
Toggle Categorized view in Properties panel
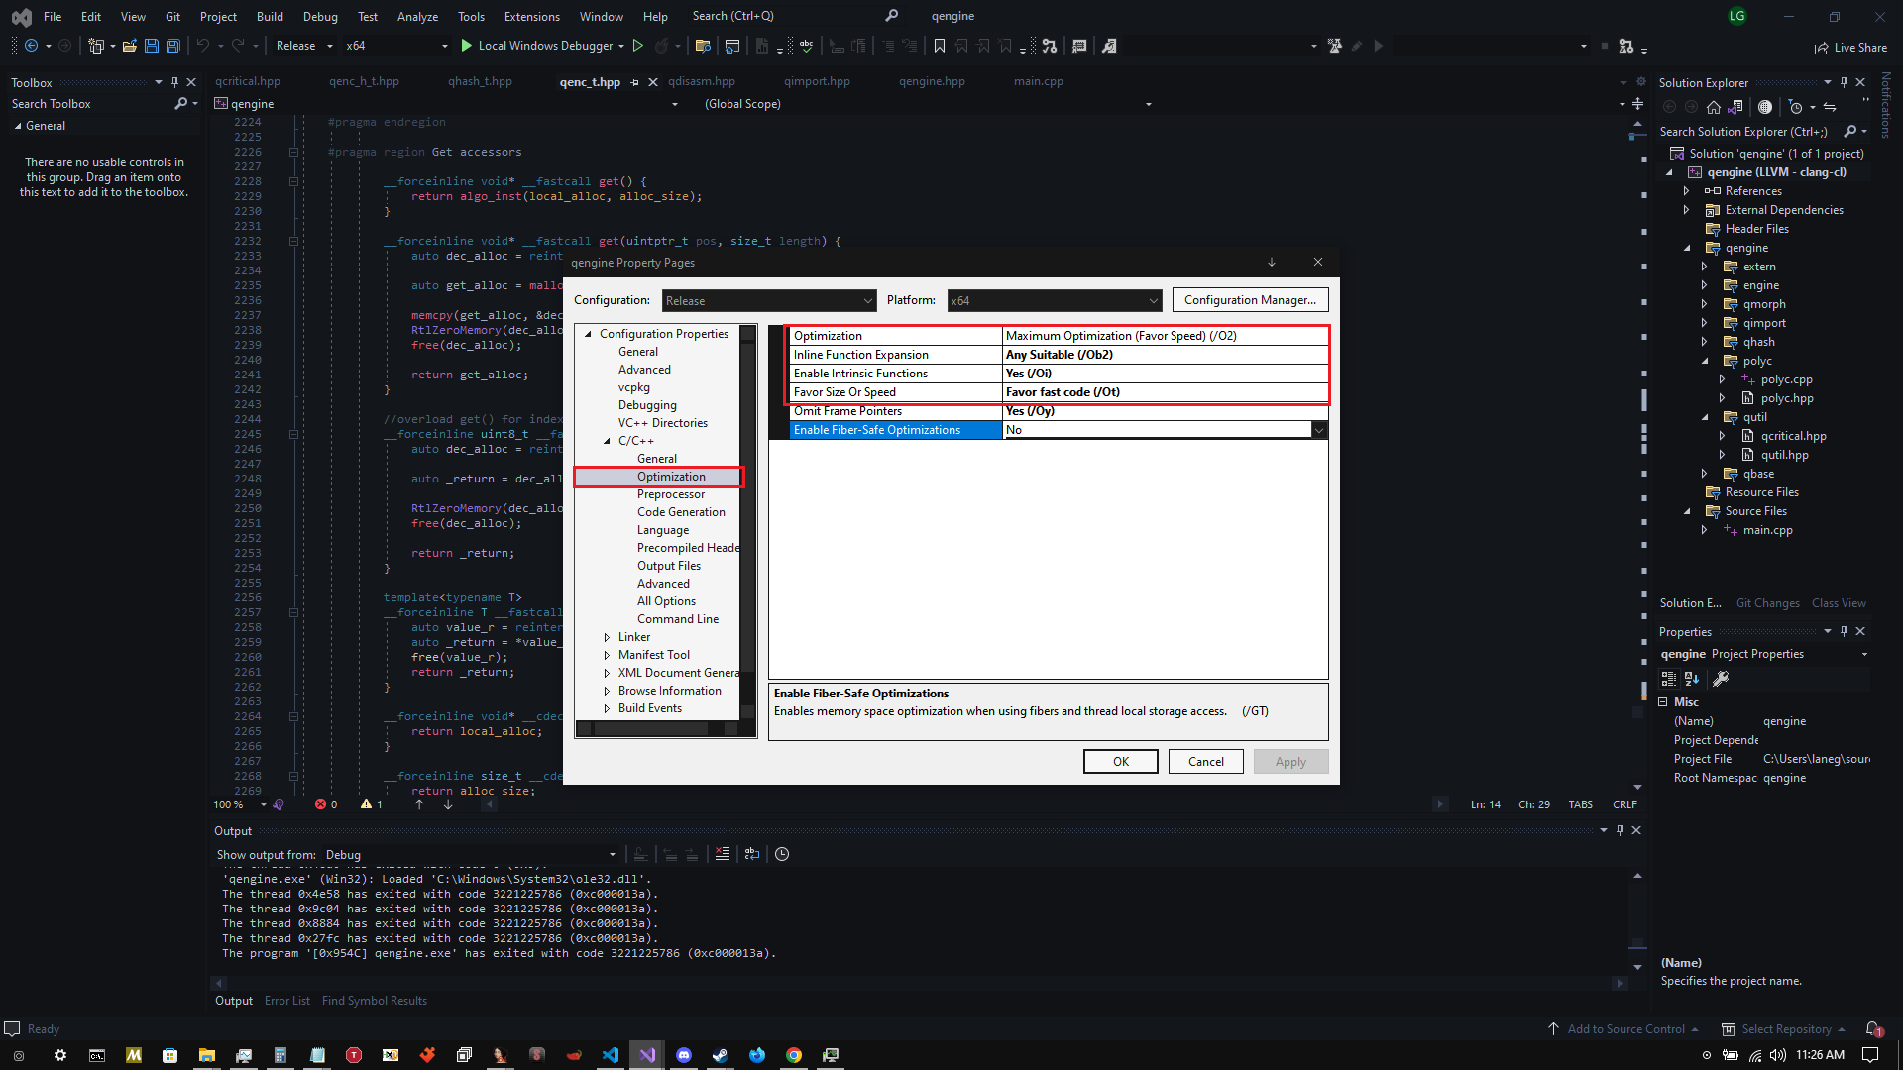point(1669,679)
